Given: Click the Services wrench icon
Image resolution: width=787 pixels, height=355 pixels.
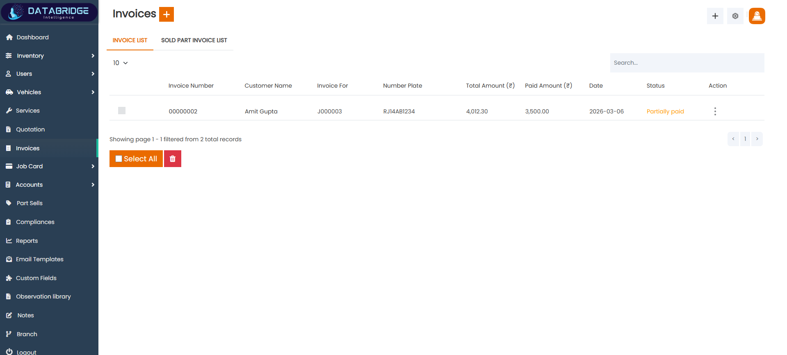Looking at the screenshot, I should coord(9,111).
